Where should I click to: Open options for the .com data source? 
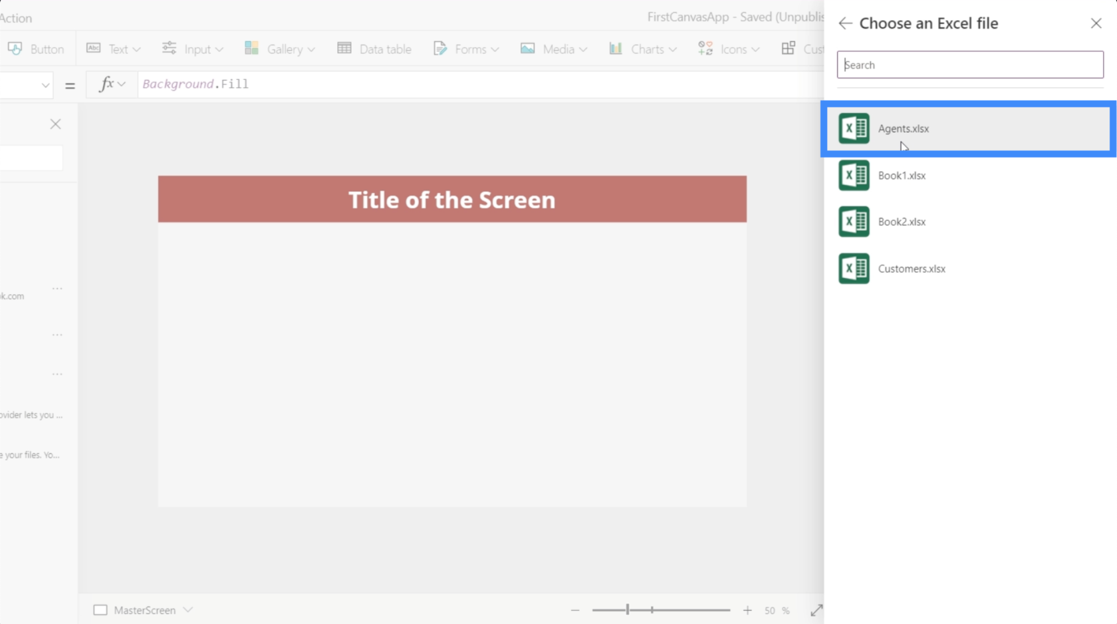point(57,289)
